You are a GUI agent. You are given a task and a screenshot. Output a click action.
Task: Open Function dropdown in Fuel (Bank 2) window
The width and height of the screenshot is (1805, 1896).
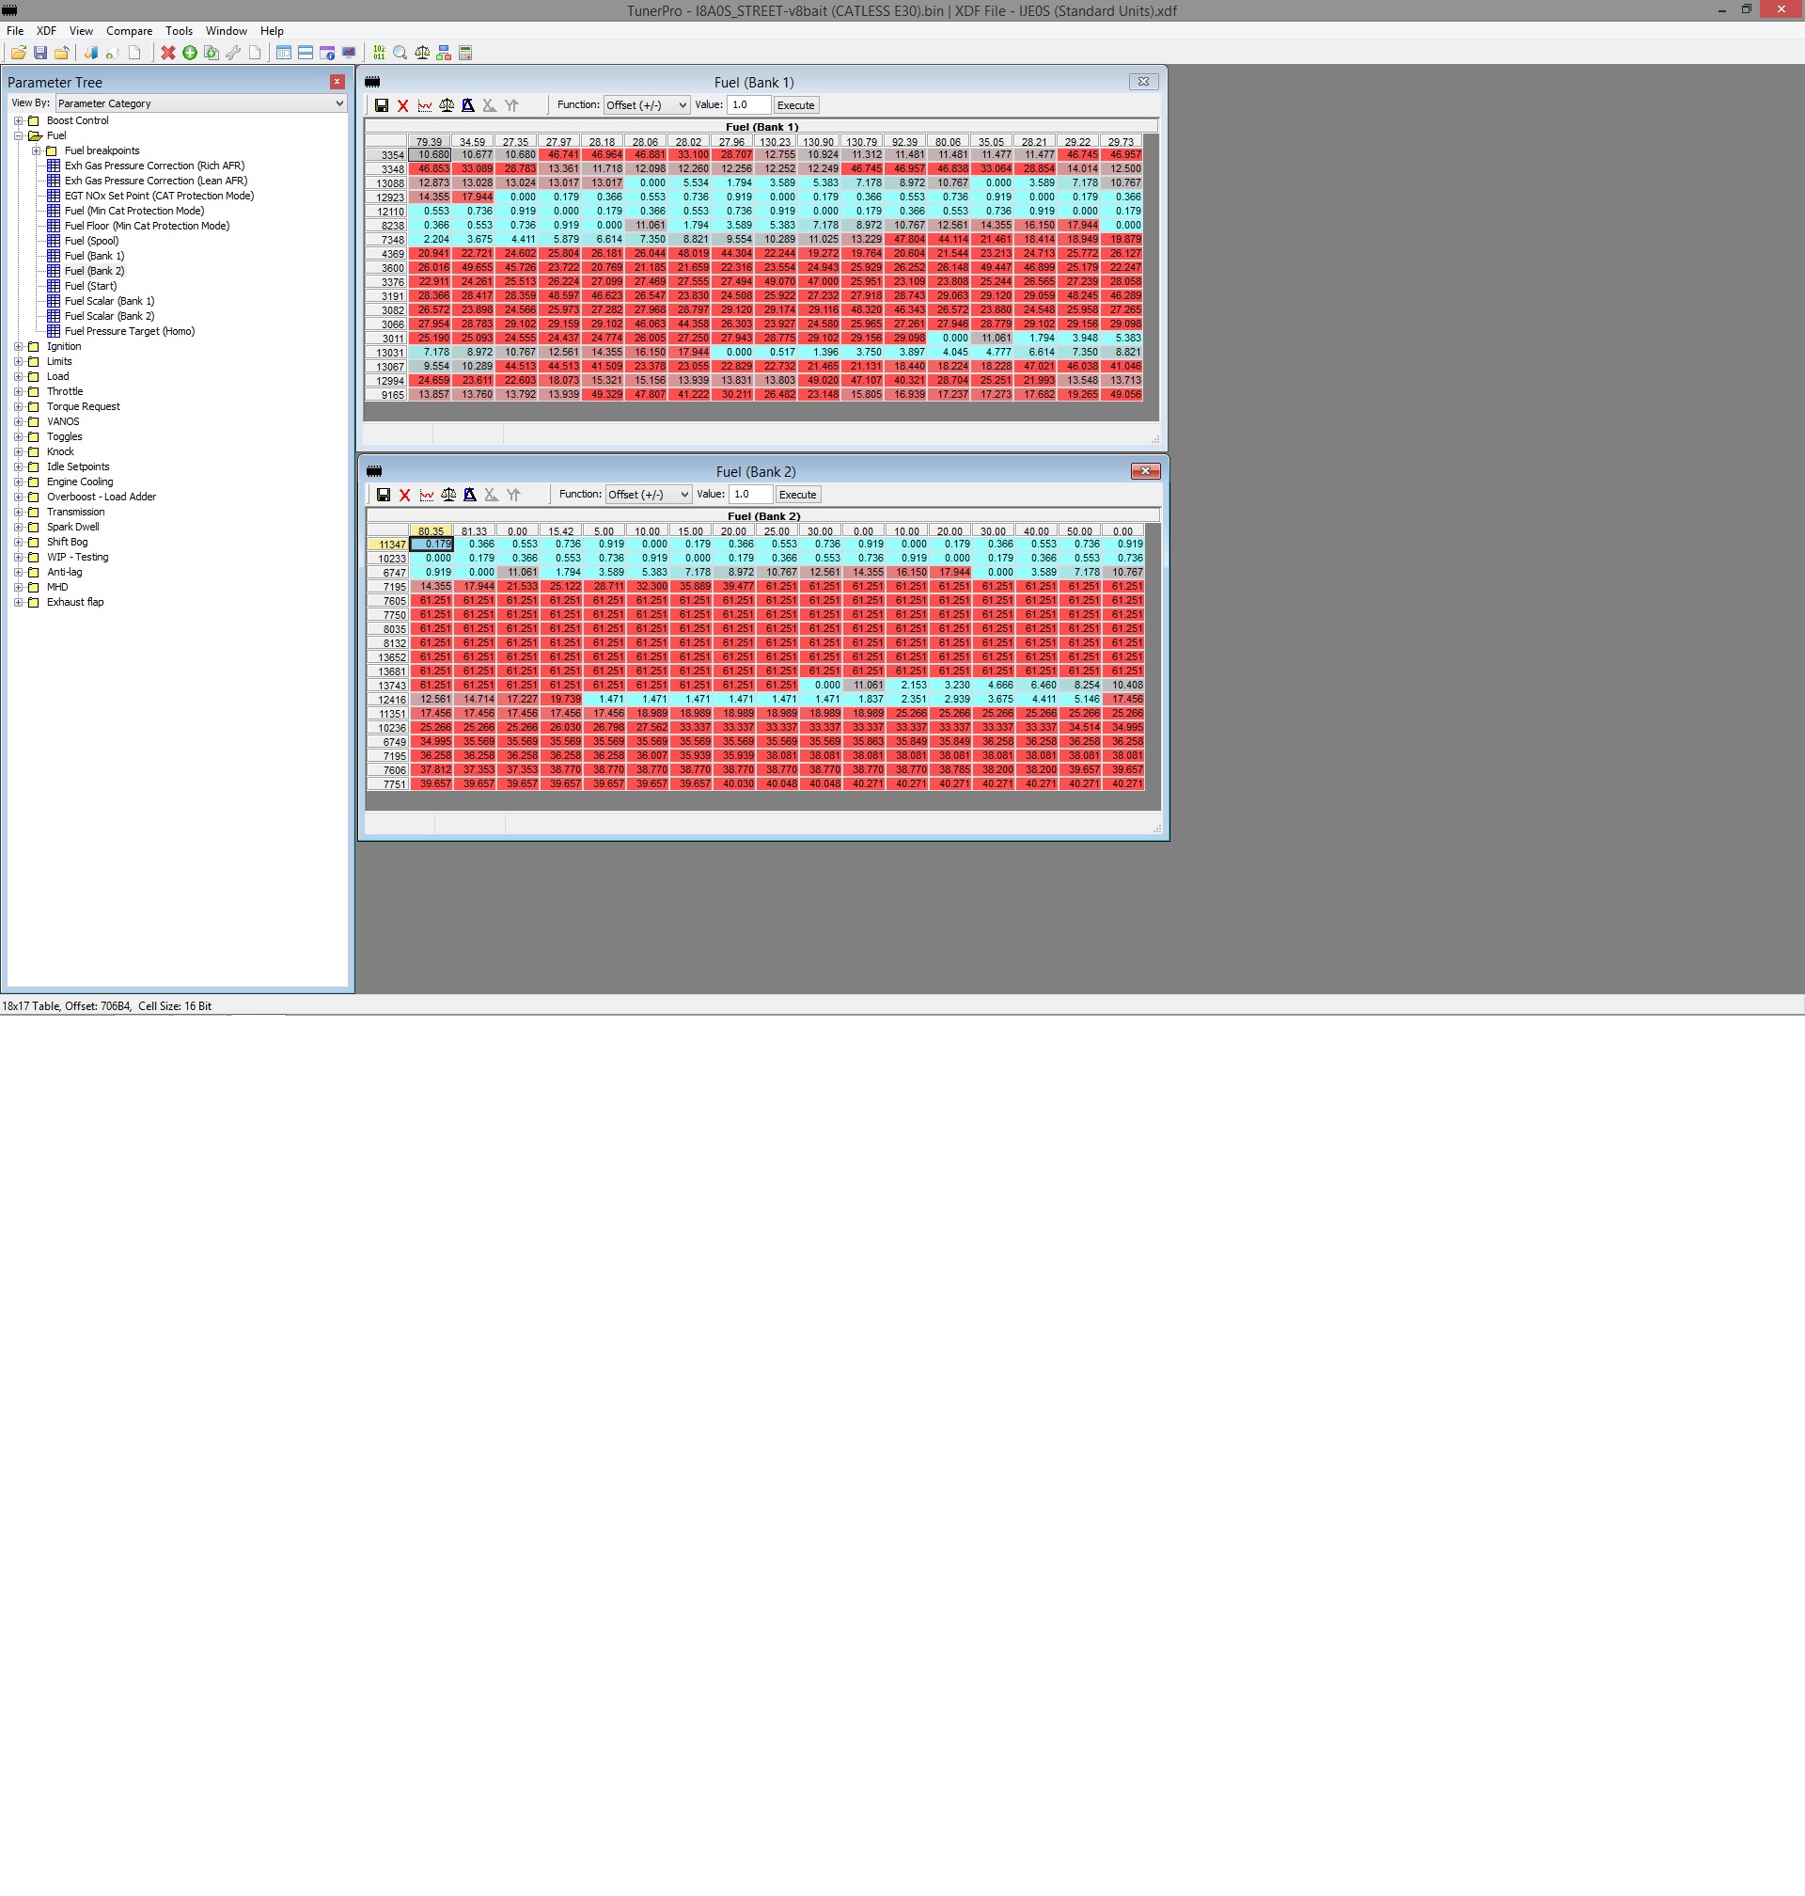click(649, 495)
